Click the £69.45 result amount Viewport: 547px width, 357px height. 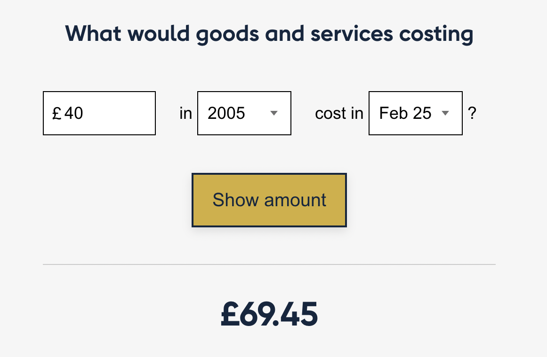click(x=269, y=314)
